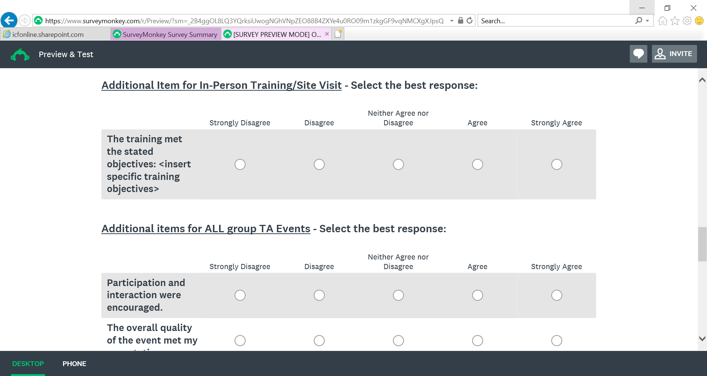
Task: Click the browser back arrow button
Action: (9, 20)
